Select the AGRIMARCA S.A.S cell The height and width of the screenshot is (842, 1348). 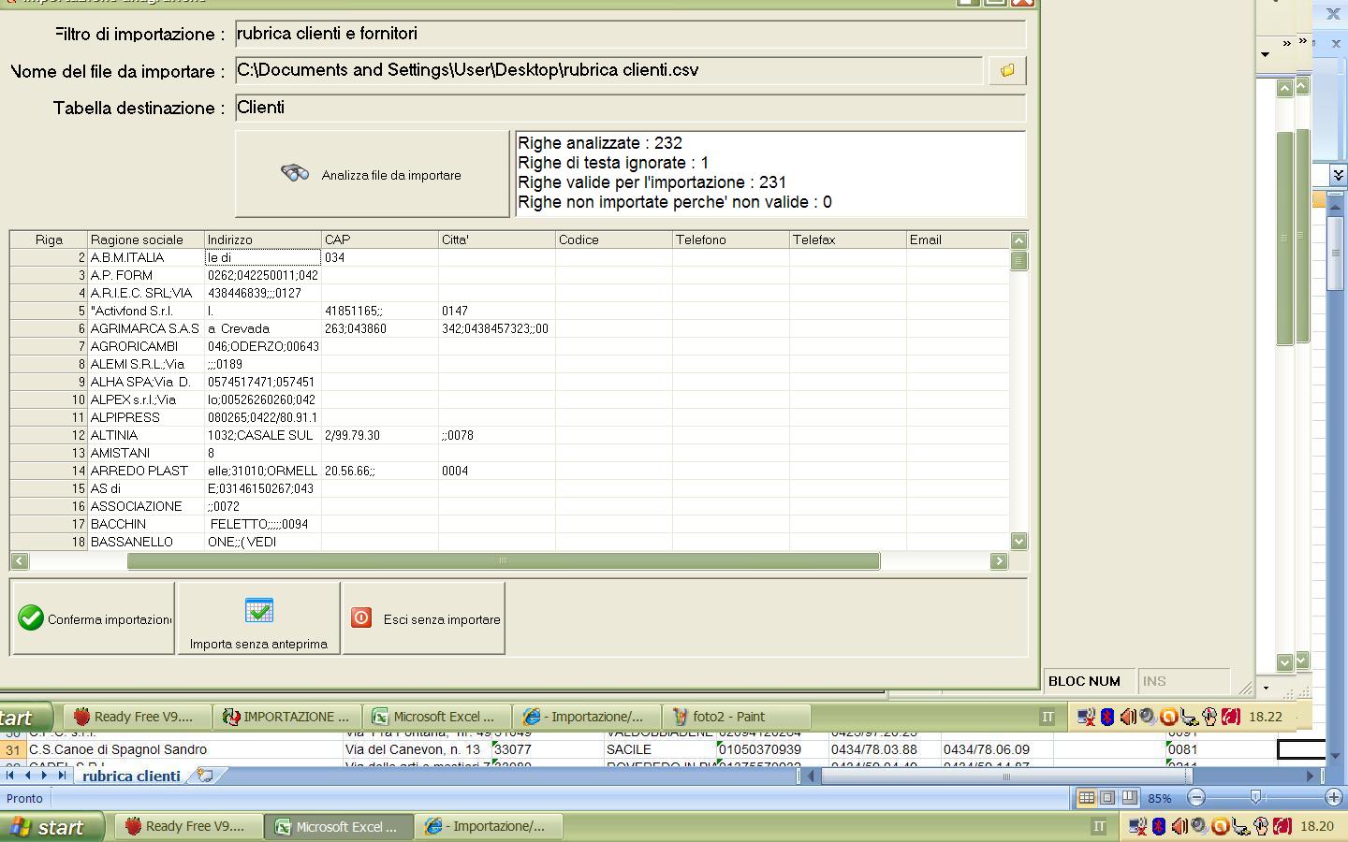pyautogui.click(x=146, y=328)
